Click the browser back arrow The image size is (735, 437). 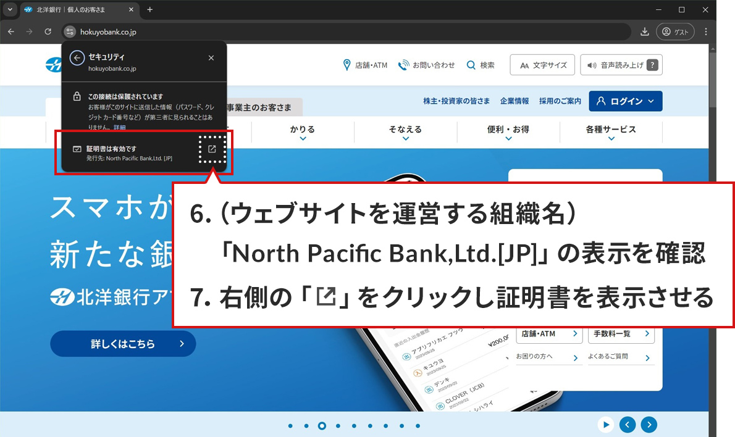point(11,32)
